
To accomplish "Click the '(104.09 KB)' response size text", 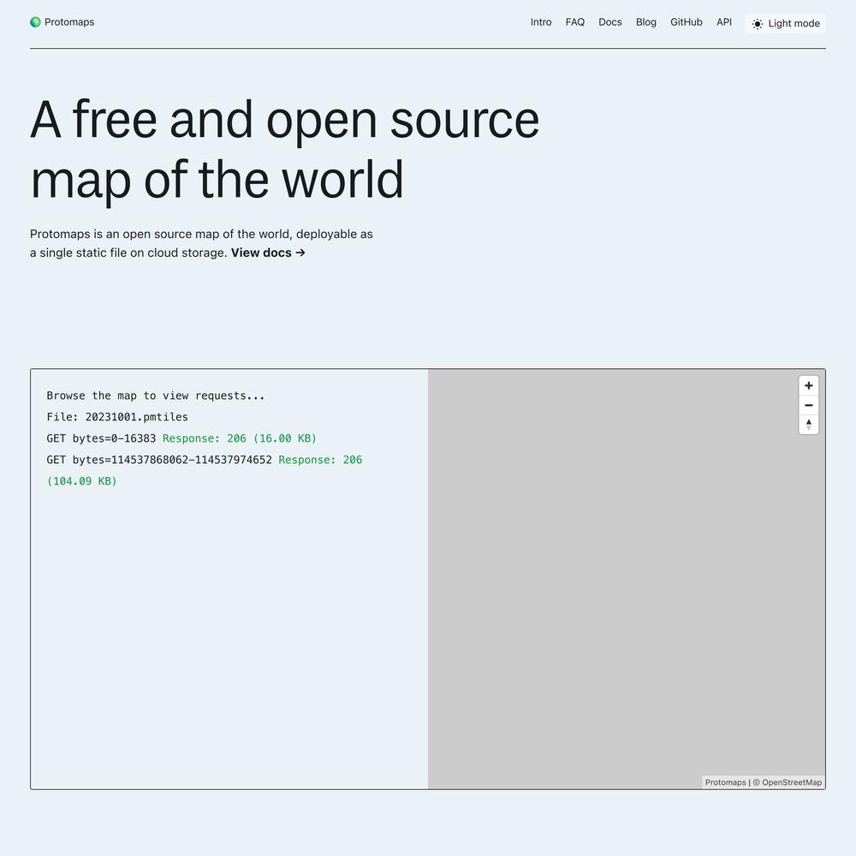I will click(x=82, y=481).
